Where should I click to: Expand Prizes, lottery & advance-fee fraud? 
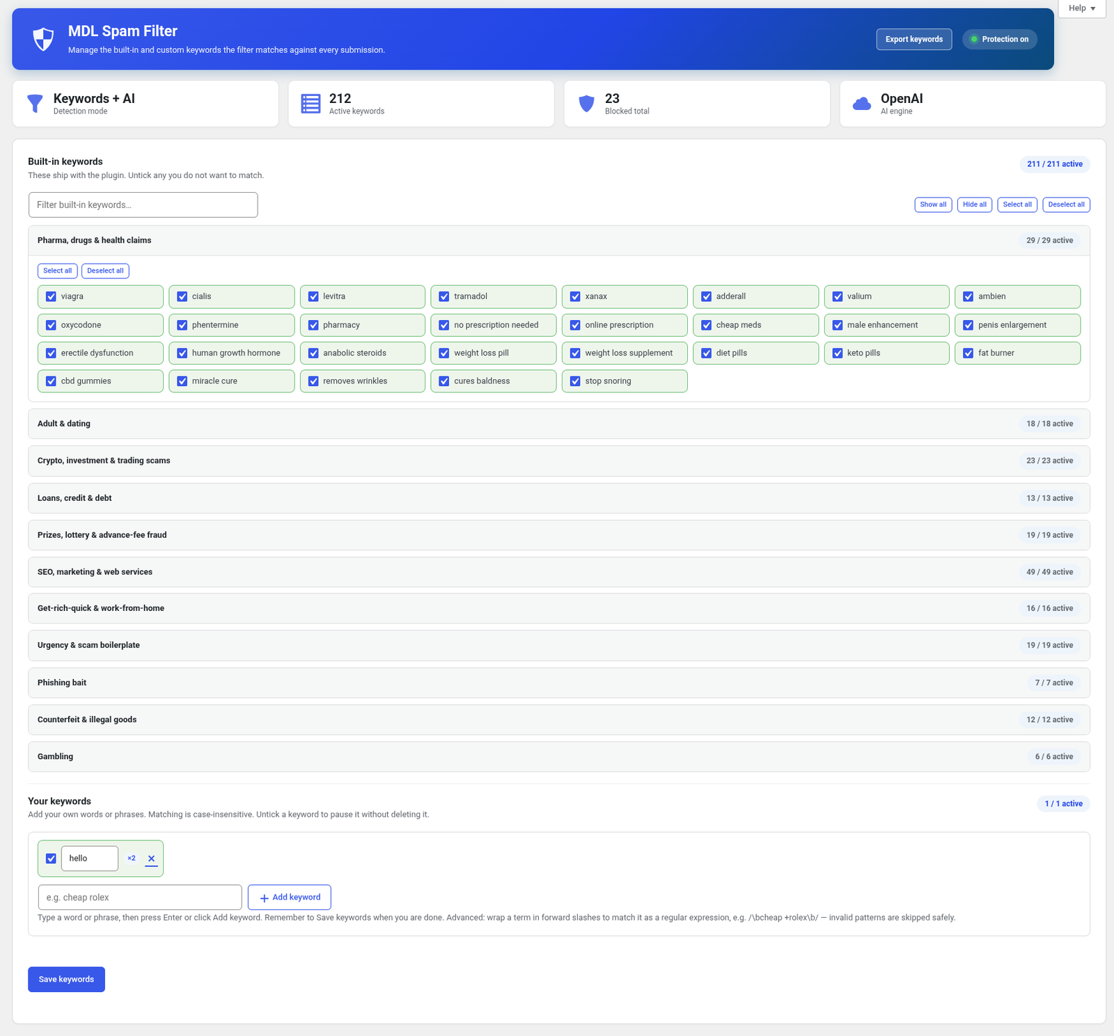pos(559,535)
